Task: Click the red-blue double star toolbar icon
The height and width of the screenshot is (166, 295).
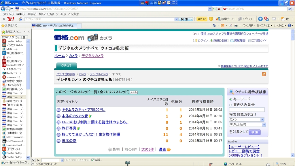Action: (x=266, y=19)
